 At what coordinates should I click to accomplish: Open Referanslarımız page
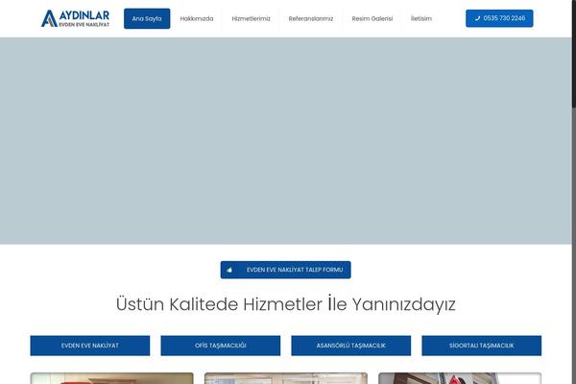tap(311, 18)
